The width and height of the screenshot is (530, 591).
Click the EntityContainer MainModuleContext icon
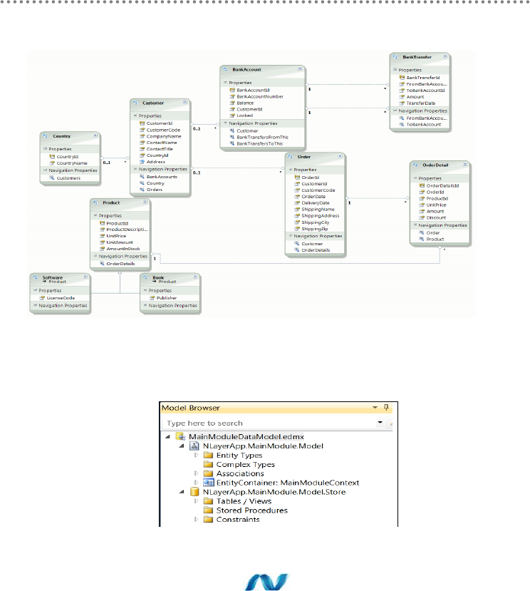click(208, 483)
